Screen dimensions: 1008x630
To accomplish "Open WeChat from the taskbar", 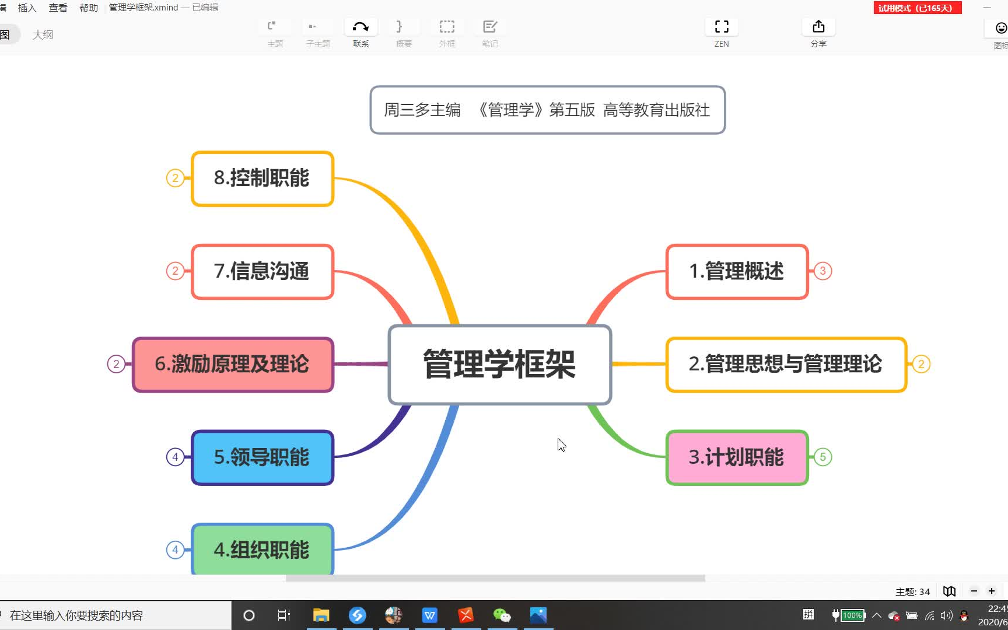I will click(502, 615).
